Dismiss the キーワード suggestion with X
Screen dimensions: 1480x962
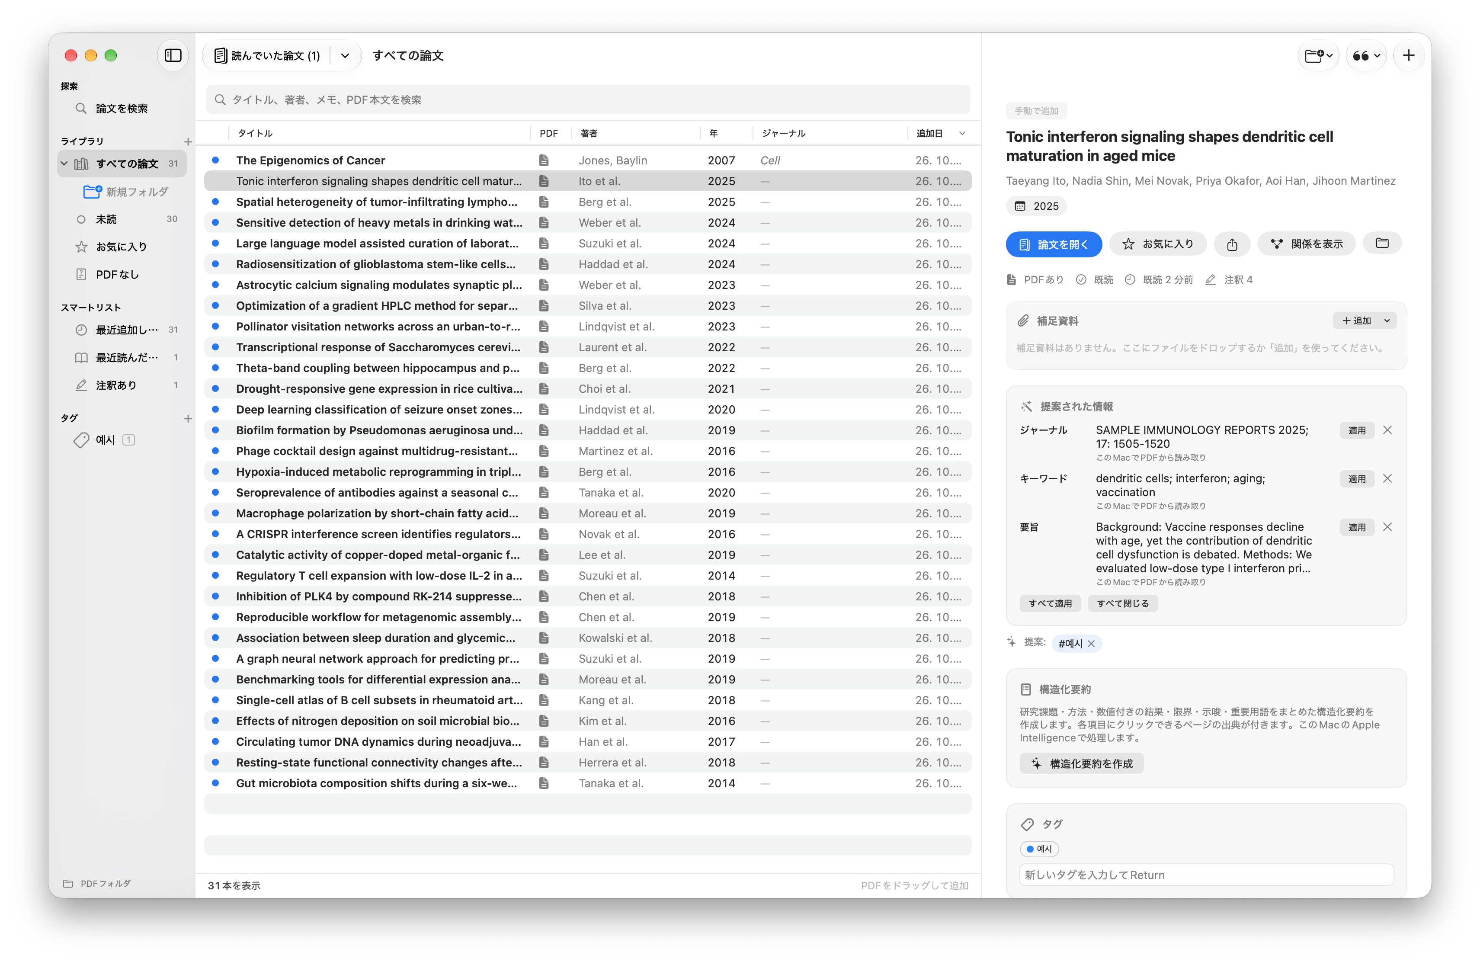1387,479
